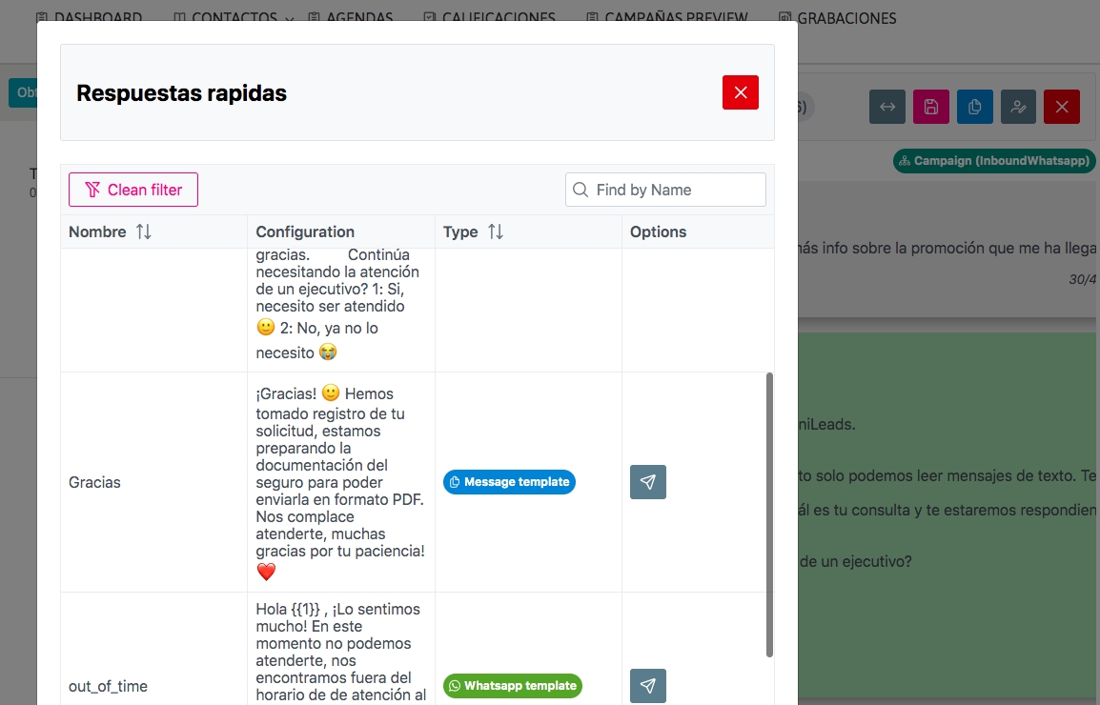Viewport: 1100px width, 705px height.
Task: Click the transfer arrows icon behind the dialog
Action: click(886, 107)
